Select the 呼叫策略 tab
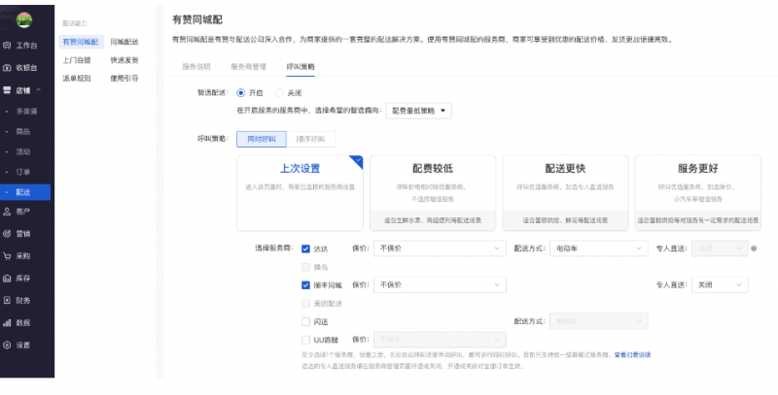This screenshot has height=395, width=778. click(x=301, y=66)
